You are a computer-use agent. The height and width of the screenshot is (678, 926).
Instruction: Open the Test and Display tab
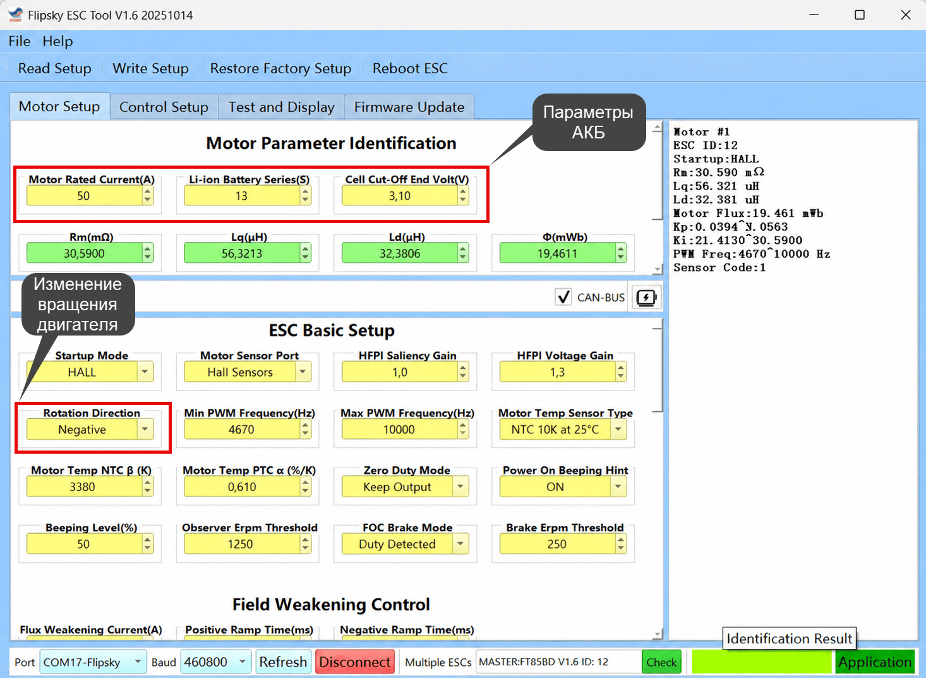click(281, 107)
